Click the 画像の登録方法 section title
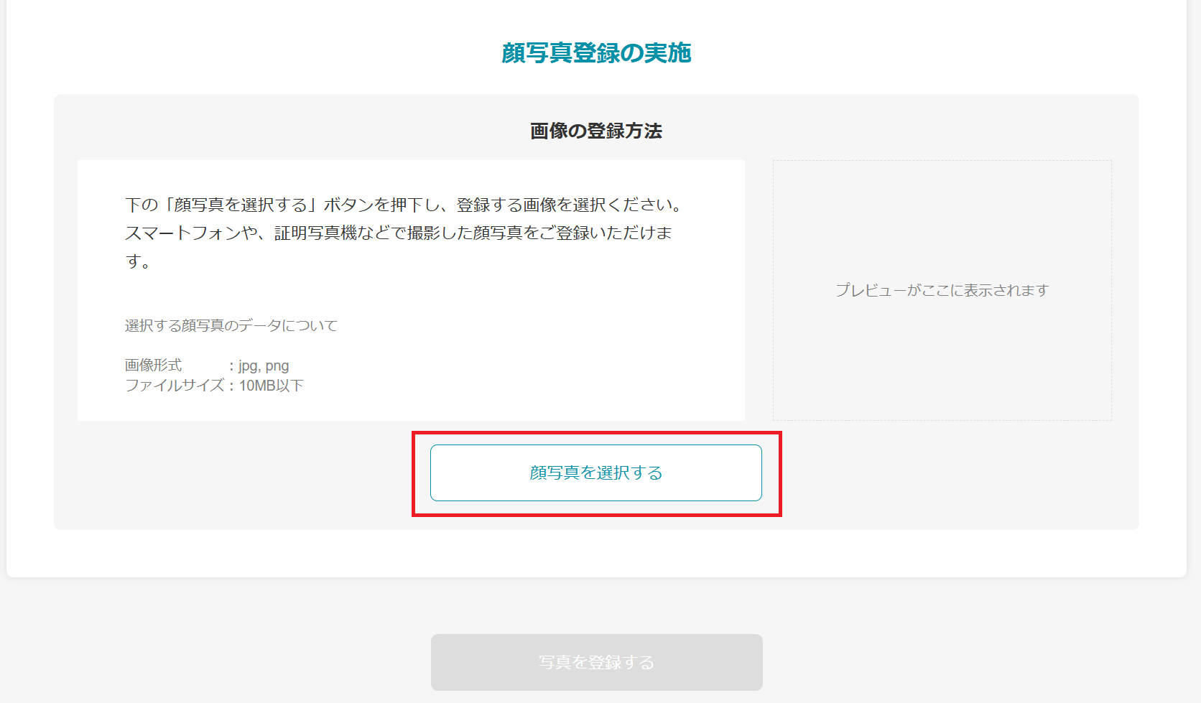 [595, 131]
